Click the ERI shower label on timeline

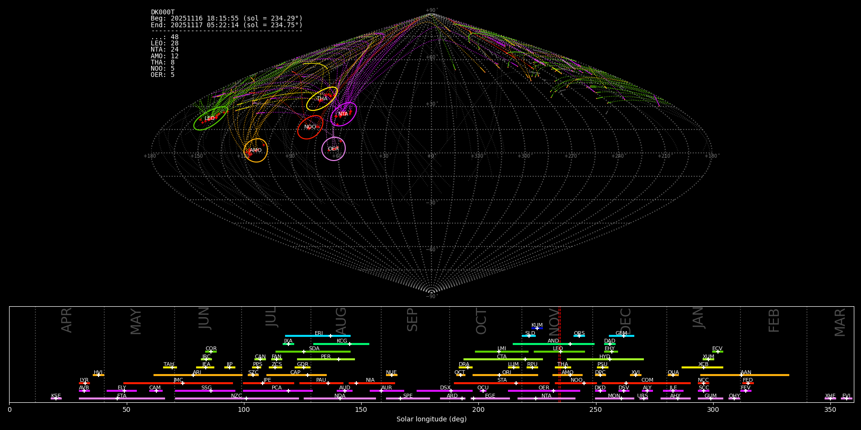coord(319,333)
